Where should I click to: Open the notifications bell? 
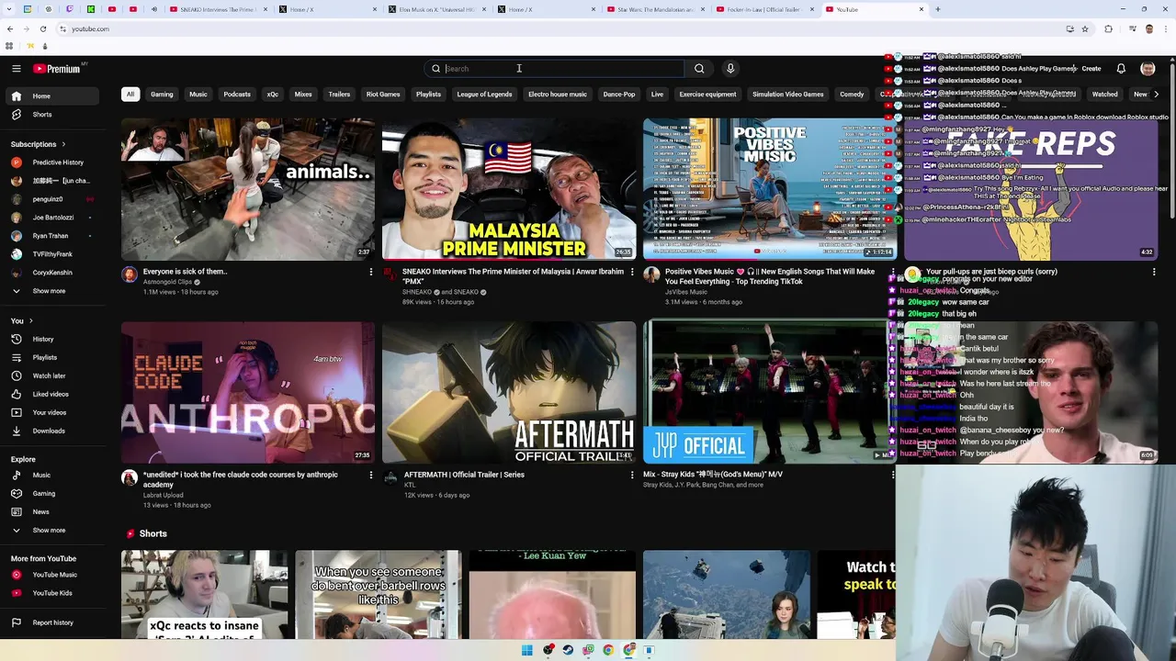click(x=1121, y=69)
